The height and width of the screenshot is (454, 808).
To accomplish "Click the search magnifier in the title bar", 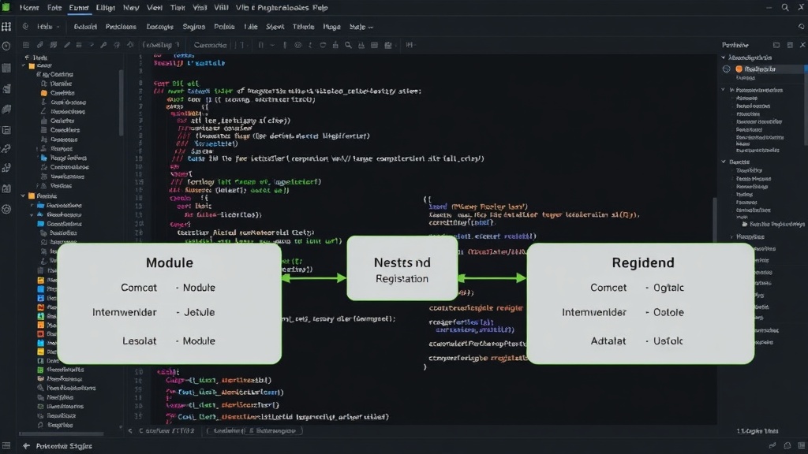I will pos(785,8).
